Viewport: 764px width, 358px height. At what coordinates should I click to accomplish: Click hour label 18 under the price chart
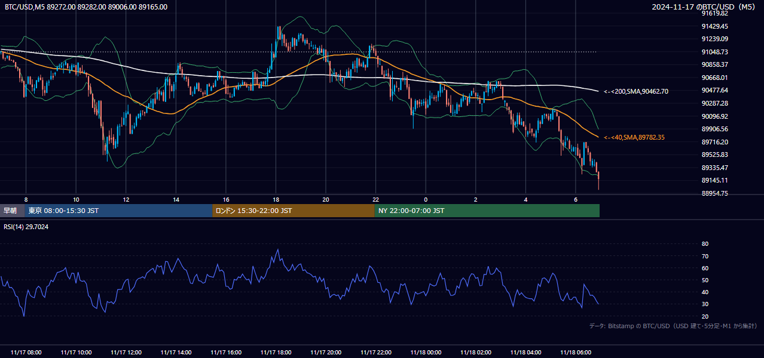(x=276, y=199)
